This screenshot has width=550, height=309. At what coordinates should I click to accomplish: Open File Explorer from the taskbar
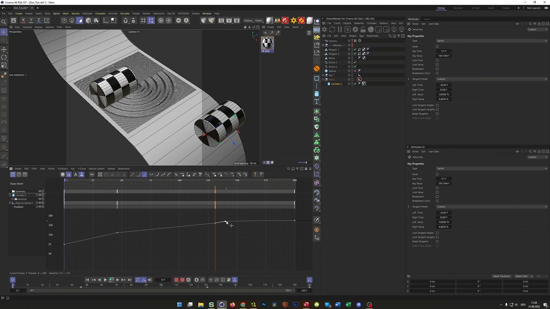[x=201, y=305]
